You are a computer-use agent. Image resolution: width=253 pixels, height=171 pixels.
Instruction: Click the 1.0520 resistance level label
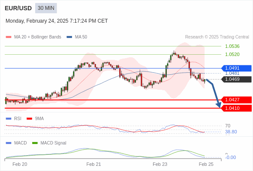tap(232, 54)
